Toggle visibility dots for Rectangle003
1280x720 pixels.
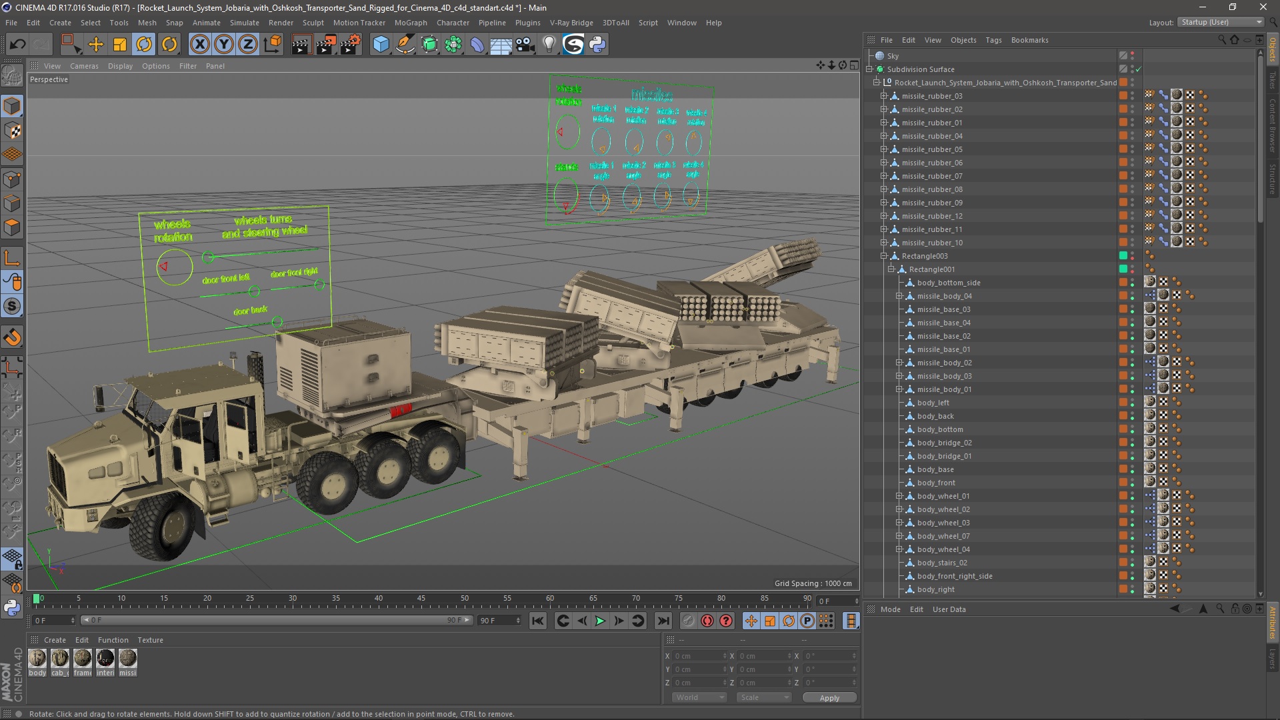click(1133, 256)
